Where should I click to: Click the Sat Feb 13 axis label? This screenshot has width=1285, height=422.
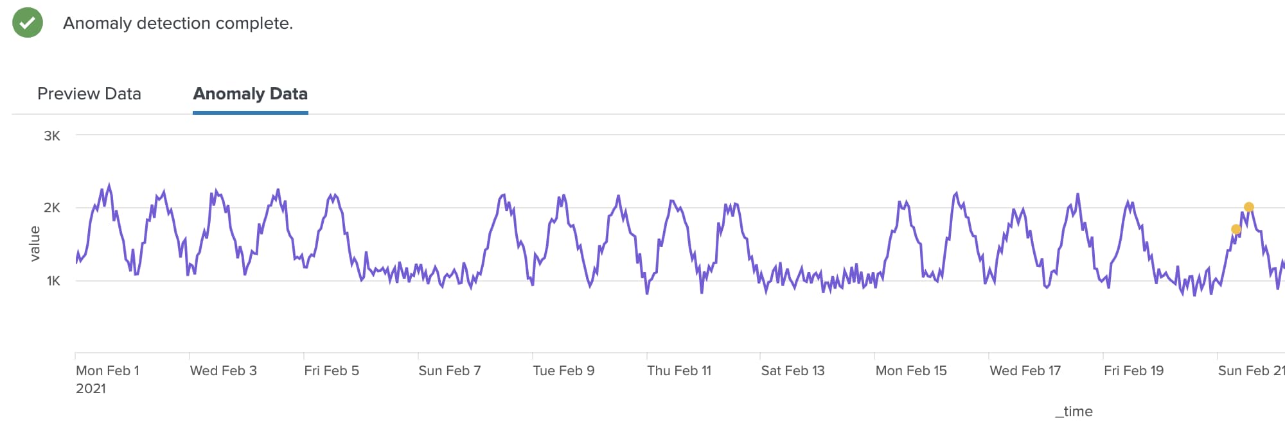click(x=793, y=371)
